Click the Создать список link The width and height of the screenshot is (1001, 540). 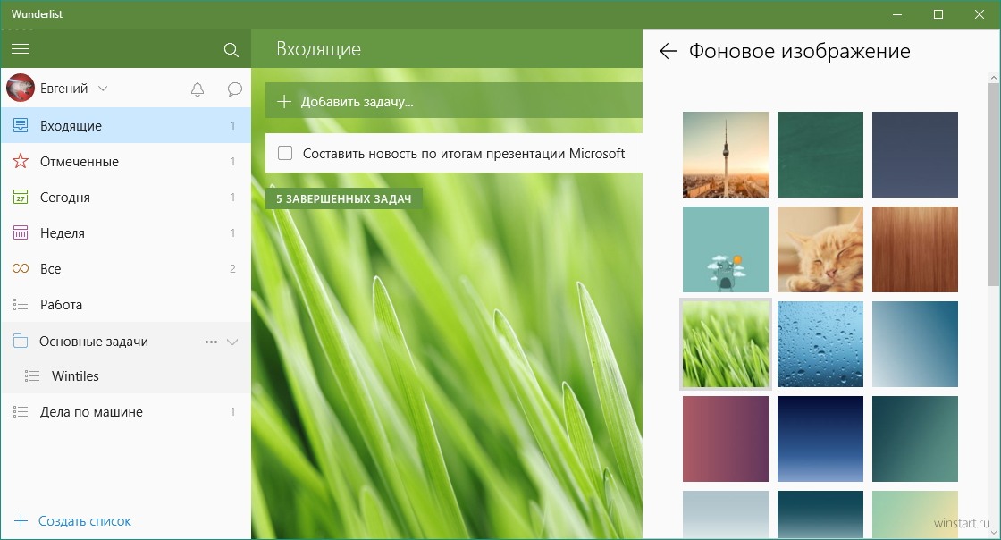pyautogui.click(x=84, y=521)
